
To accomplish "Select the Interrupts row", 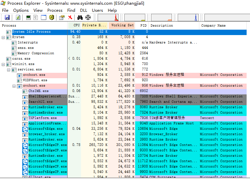I will 123,42.
